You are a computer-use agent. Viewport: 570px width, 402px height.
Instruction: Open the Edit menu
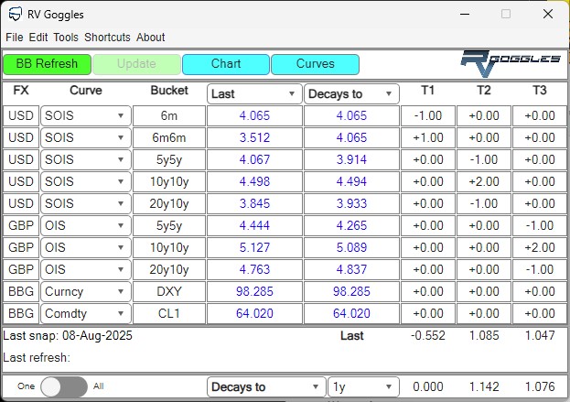[x=38, y=38]
